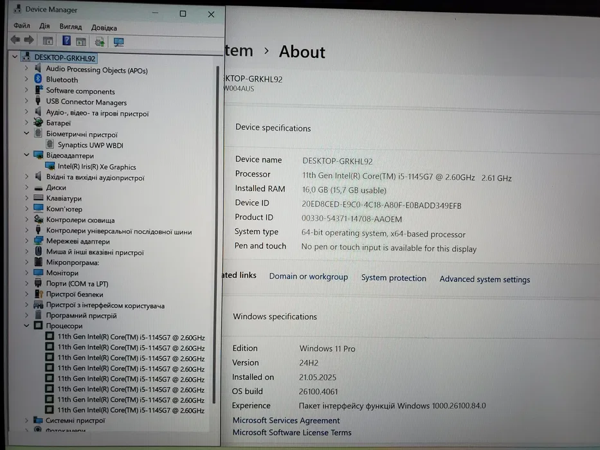600x450 pixels.
Task: Click the Device Manager vertical scrollbar
Action: point(216,234)
